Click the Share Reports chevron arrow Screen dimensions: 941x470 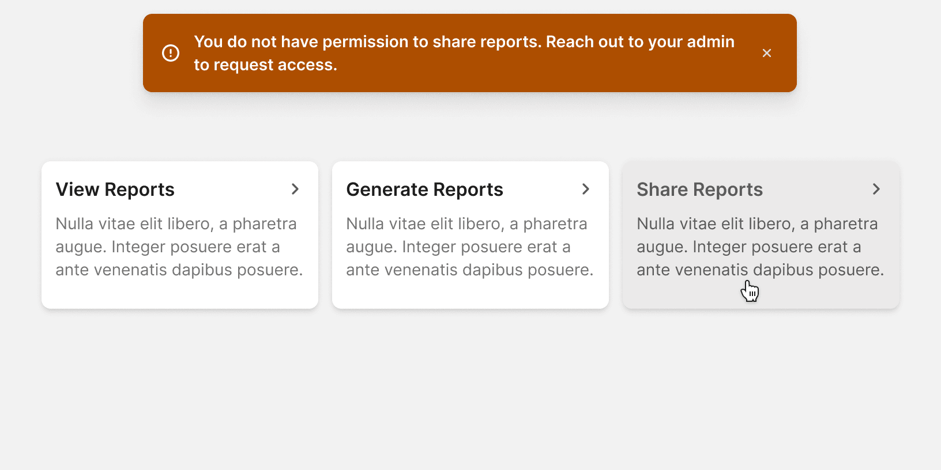tap(876, 189)
